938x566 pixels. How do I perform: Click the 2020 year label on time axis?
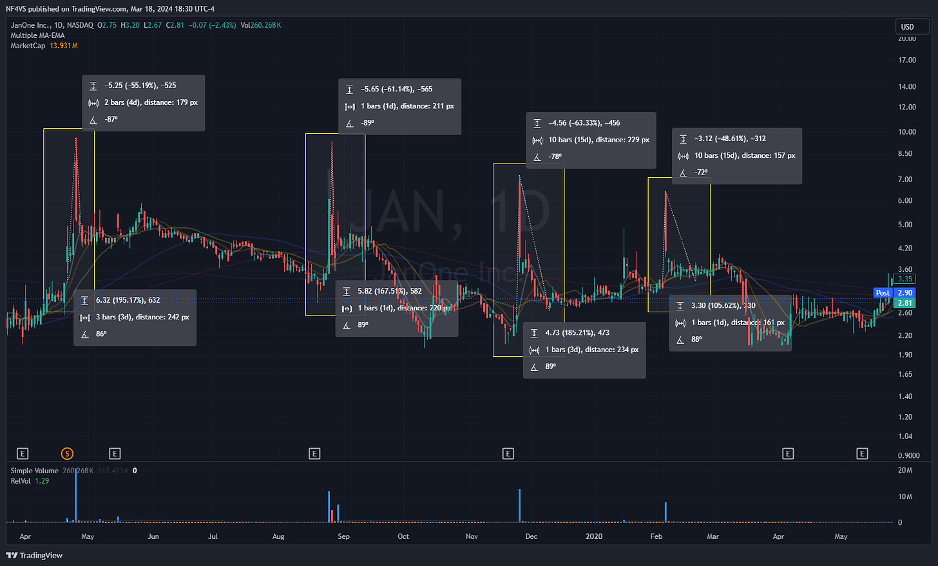tap(594, 536)
